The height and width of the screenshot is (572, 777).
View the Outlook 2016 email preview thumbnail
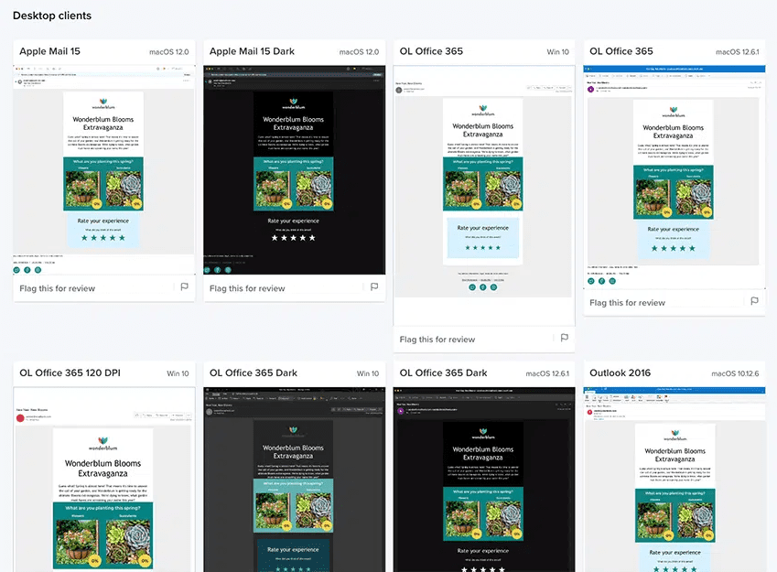pyautogui.click(x=674, y=479)
